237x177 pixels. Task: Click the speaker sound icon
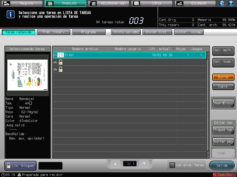tap(222, 3)
